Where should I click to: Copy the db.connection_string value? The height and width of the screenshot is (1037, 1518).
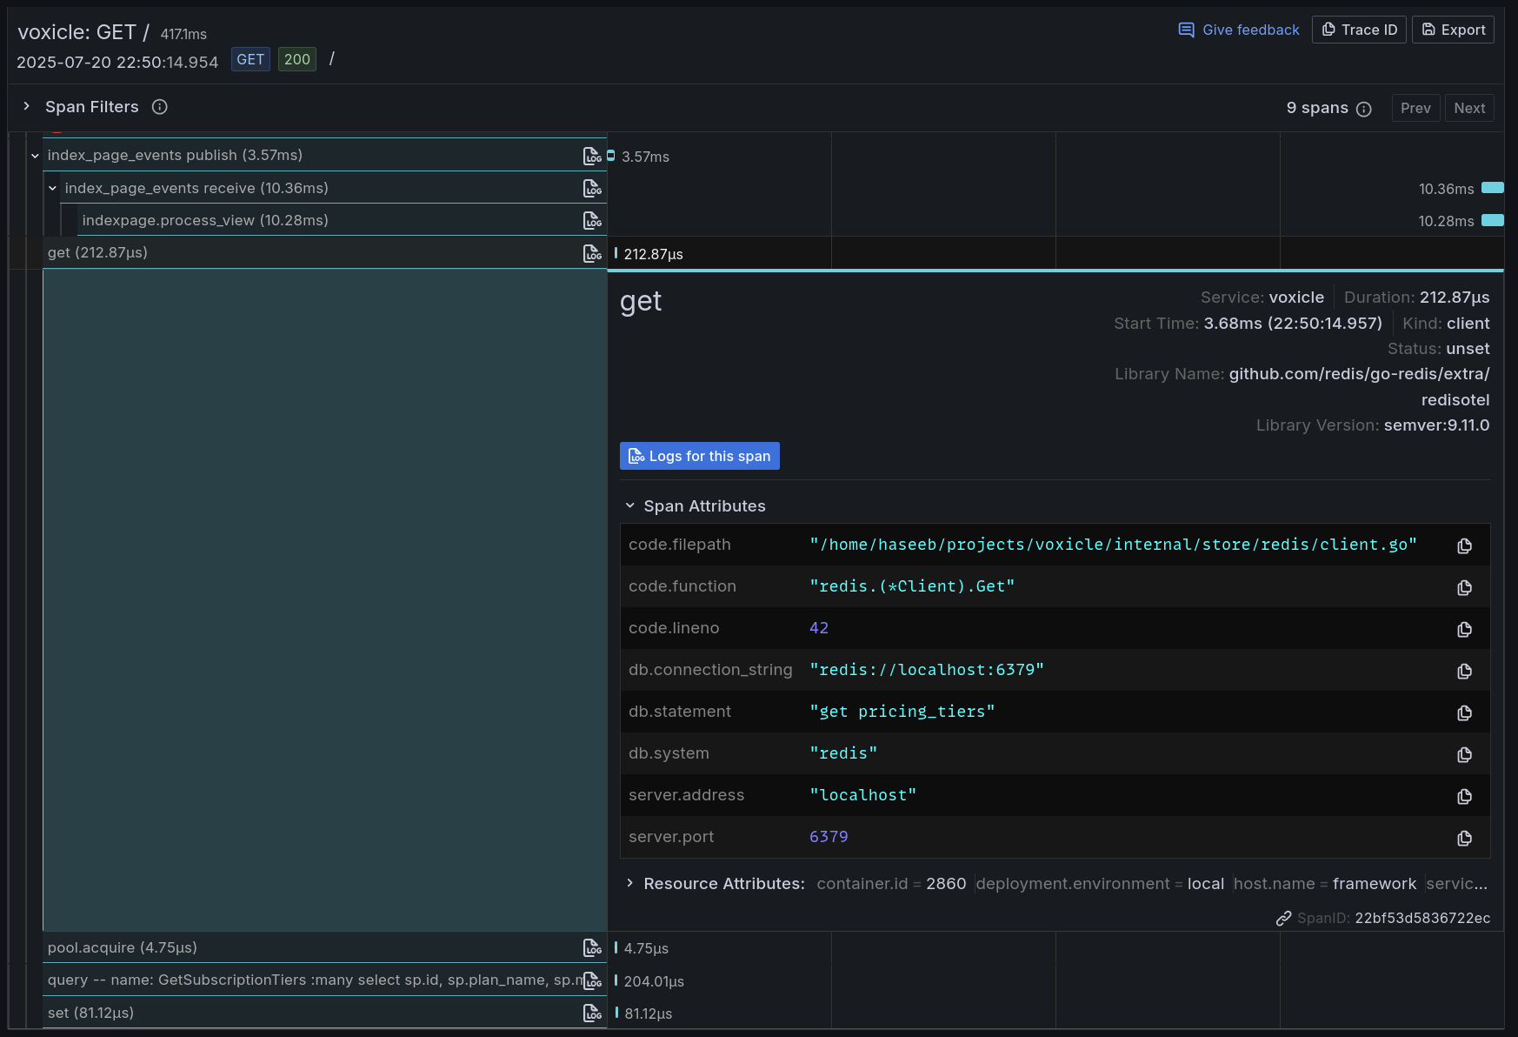[1464, 671]
